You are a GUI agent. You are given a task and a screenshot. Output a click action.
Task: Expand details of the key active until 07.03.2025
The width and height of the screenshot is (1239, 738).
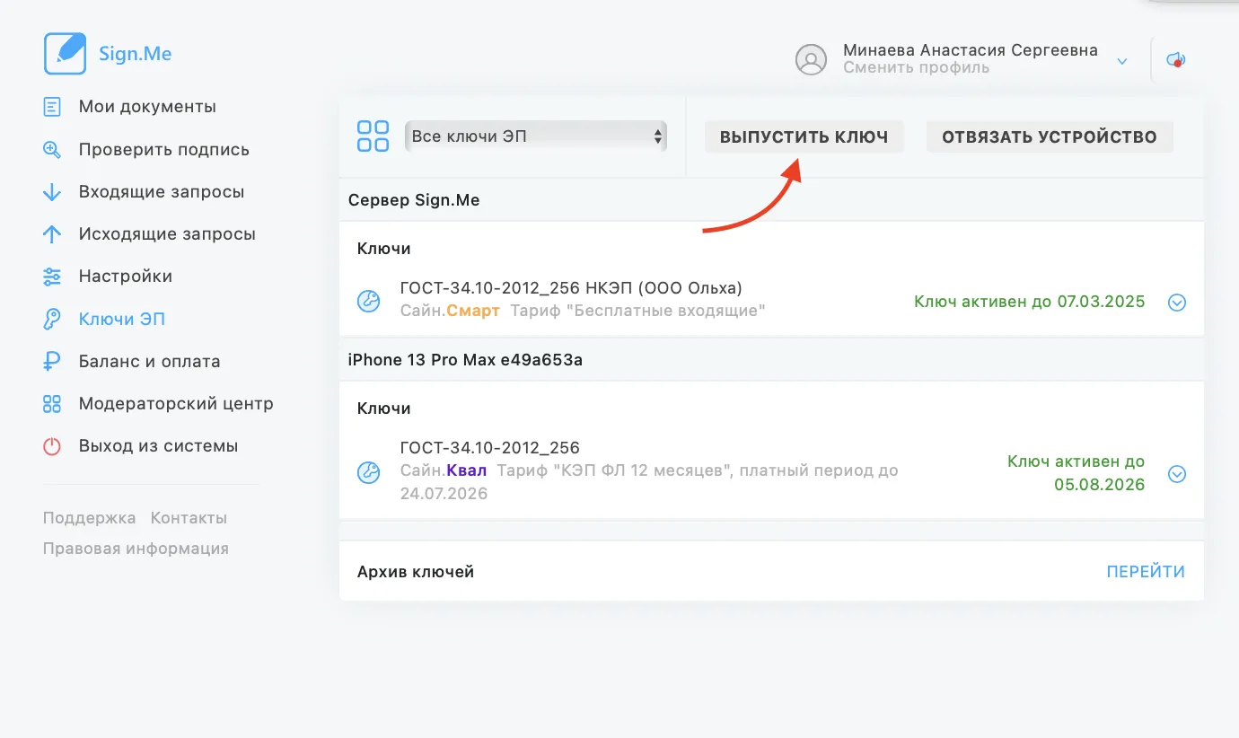tap(1177, 303)
